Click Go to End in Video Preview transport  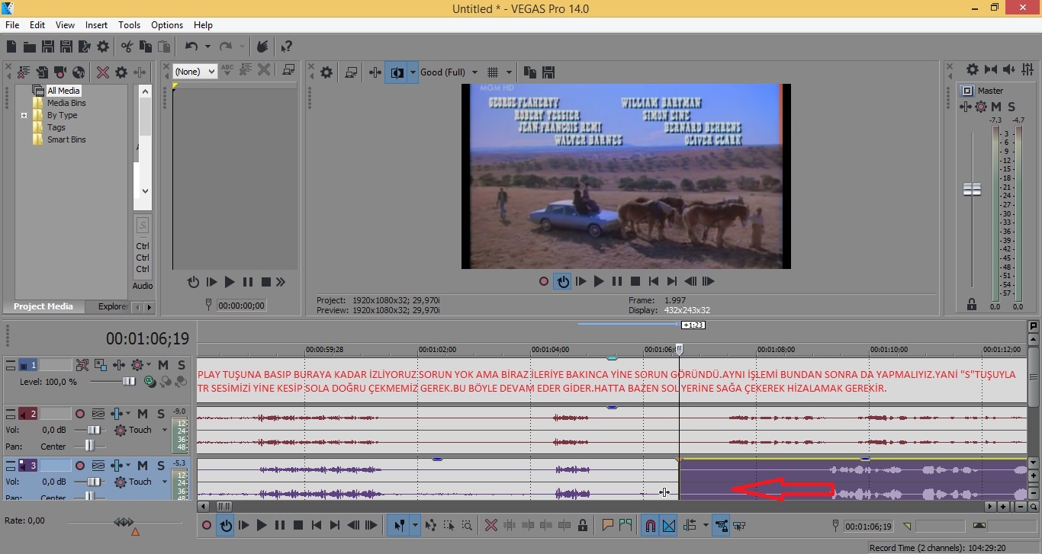tap(672, 281)
